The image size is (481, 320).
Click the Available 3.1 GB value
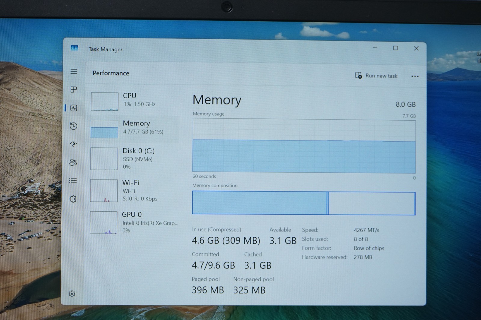pyautogui.click(x=283, y=241)
